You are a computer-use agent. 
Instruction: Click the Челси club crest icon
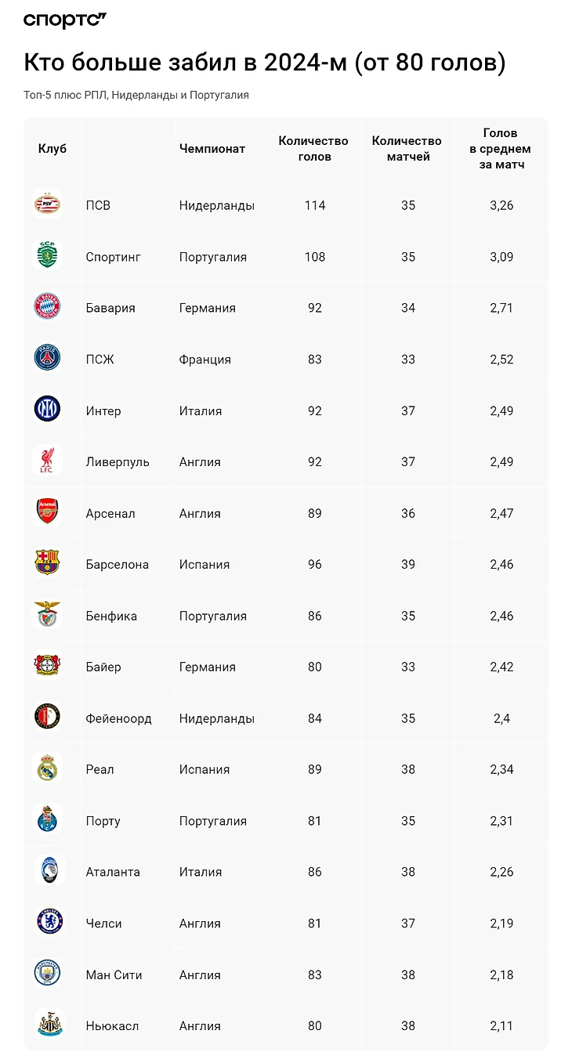point(47,922)
